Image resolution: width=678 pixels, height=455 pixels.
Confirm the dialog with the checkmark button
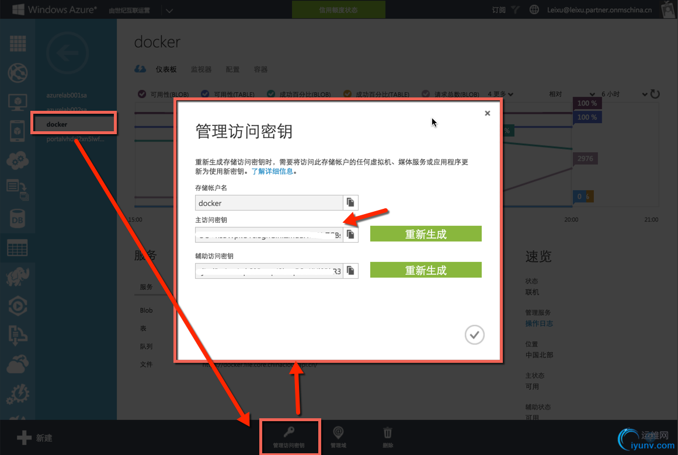[x=474, y=335]
